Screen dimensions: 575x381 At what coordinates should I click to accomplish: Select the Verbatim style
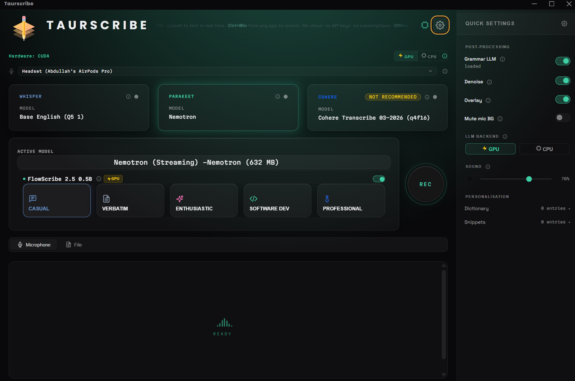coord(130,200)
